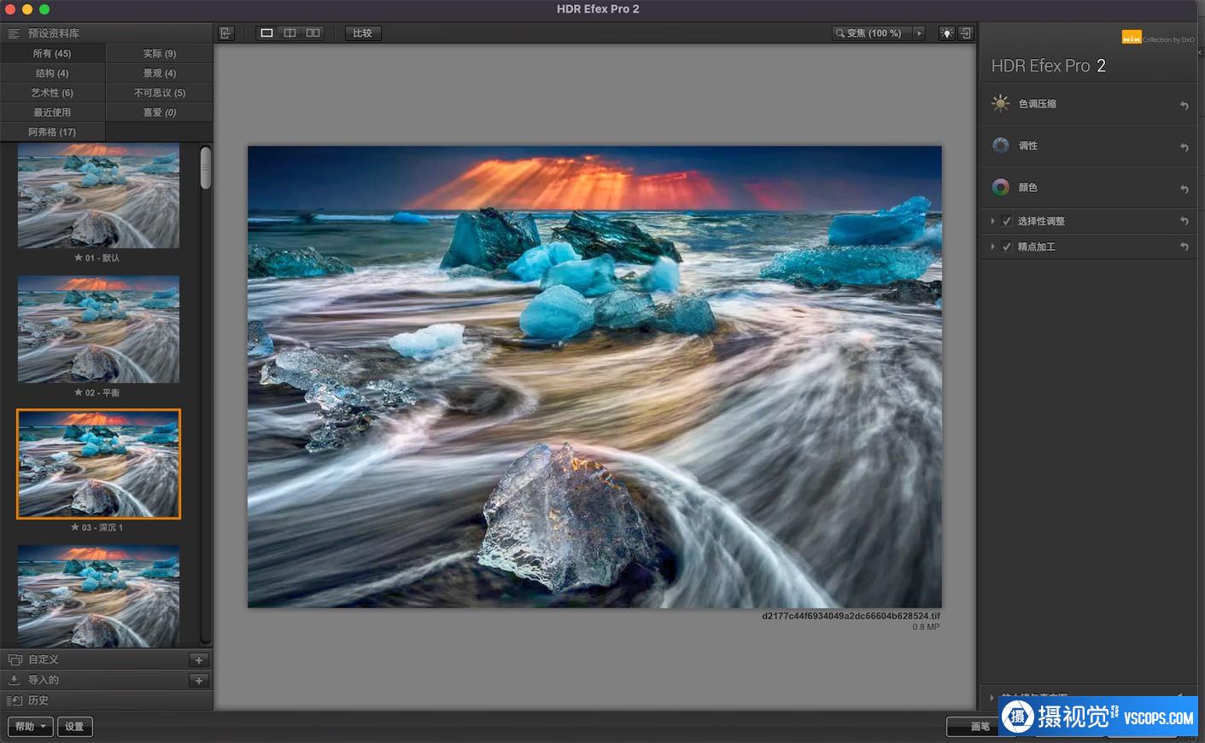This screenshot has width=1205, height=743.
Task: Select the single image view icon
Action: click(266, 33)
